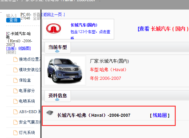Select the 当前车型 tab
The height and width of the screenshot is (138, 189).
[58, 48]
